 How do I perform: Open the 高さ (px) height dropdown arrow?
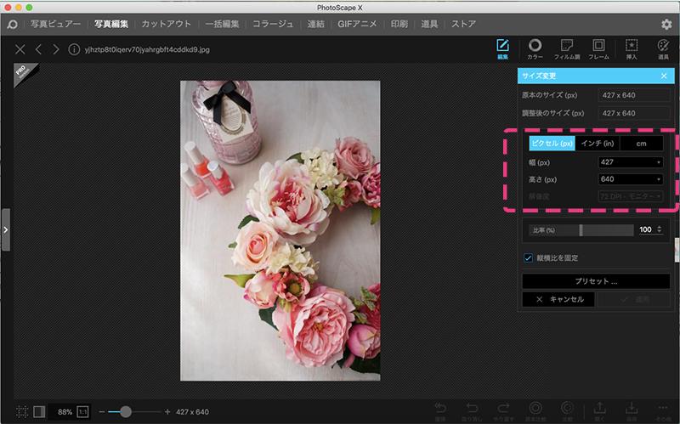[658, 179]
